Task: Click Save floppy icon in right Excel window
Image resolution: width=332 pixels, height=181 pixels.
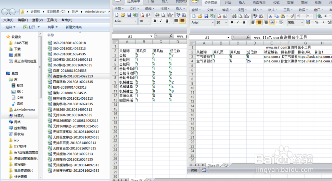Action: click(x=206, y=16)
